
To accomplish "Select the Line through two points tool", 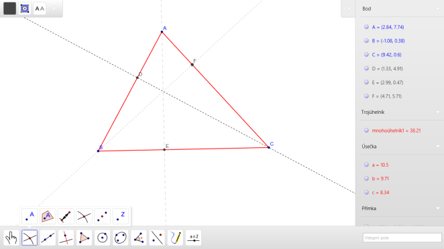I will (x=48, y=238).
